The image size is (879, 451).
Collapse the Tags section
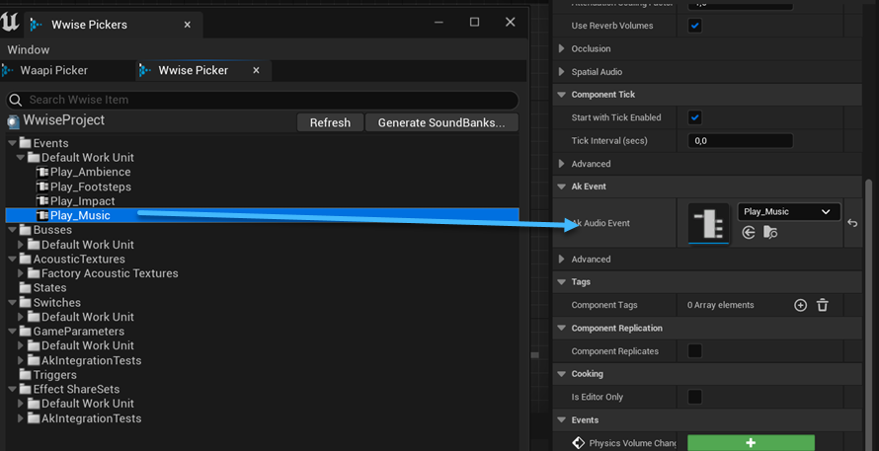pos(562,282)
